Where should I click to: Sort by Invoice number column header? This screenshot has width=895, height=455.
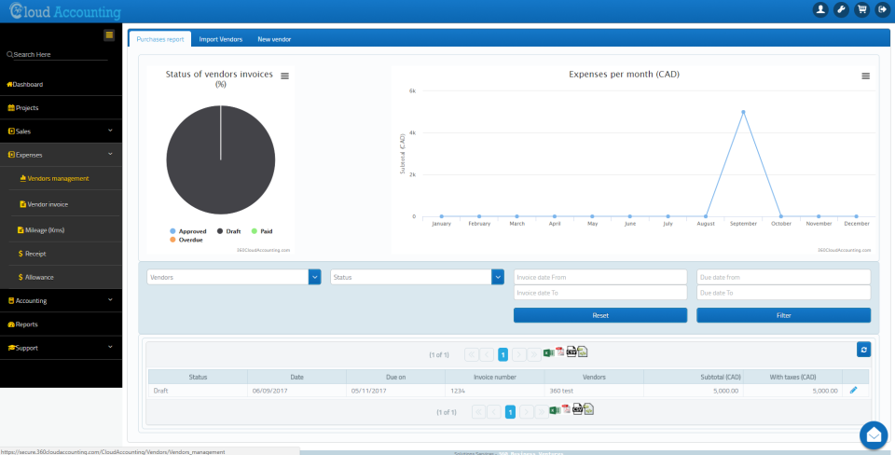(495, 377)
